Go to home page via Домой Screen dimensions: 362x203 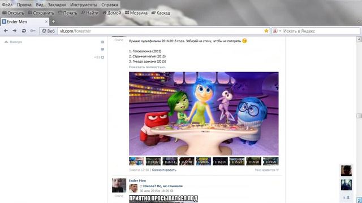(x=112, y=13)
